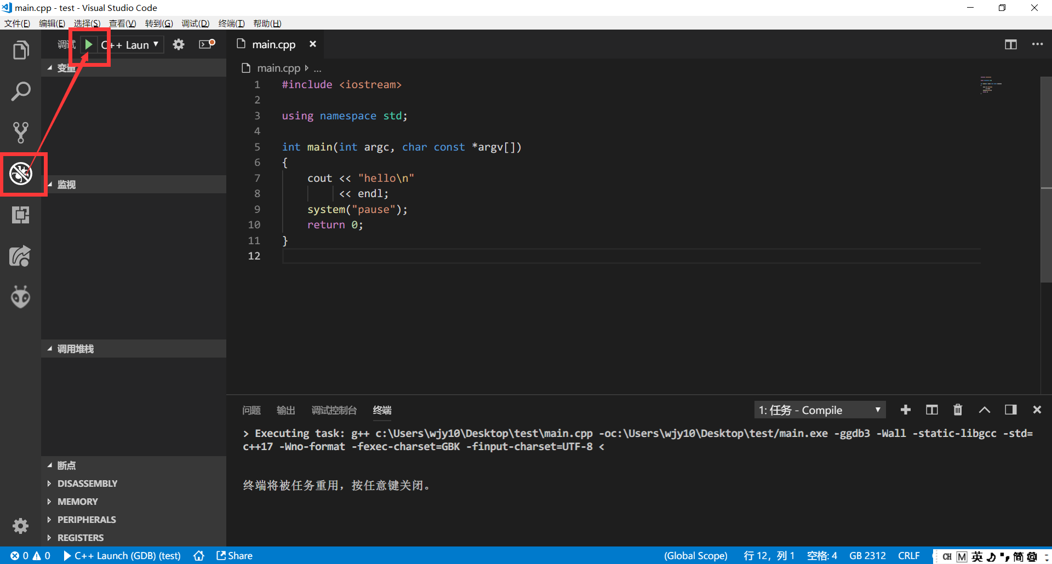This screenshot has height=564, width=1052.
Task: Open the Source Control view
Action: tap(20, 133)
